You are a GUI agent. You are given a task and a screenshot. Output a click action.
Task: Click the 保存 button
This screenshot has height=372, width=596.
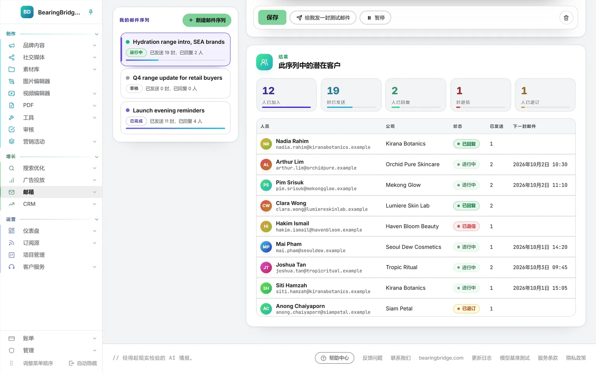tap(272, 17)
